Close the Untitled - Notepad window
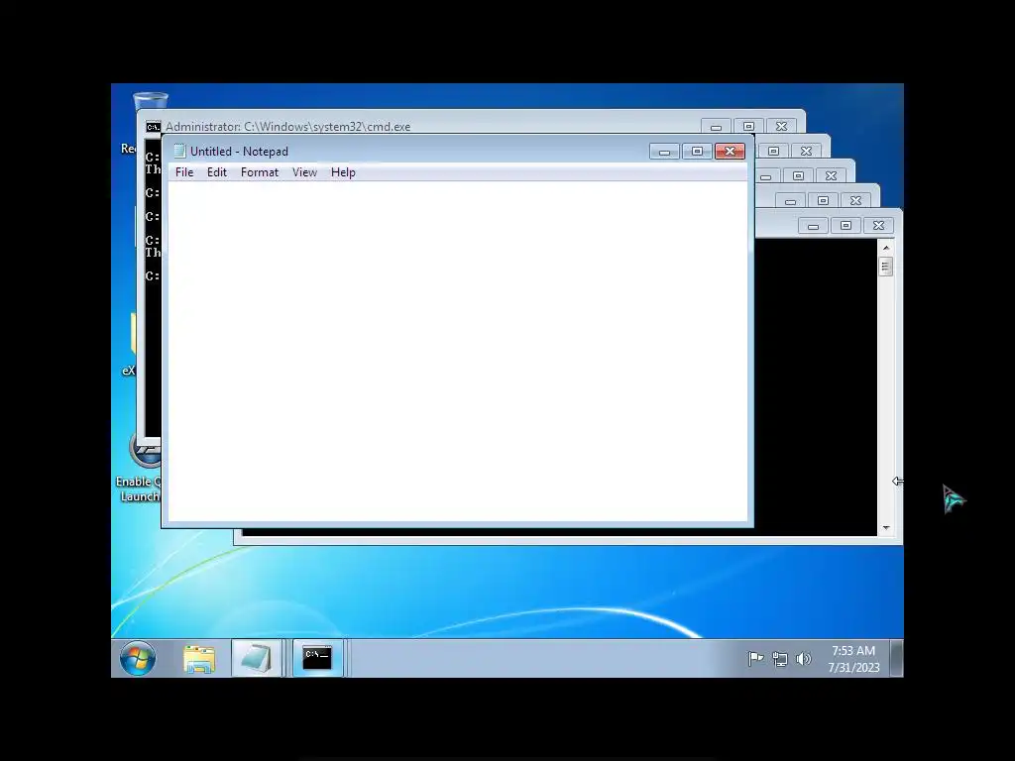 click(730, 152)
